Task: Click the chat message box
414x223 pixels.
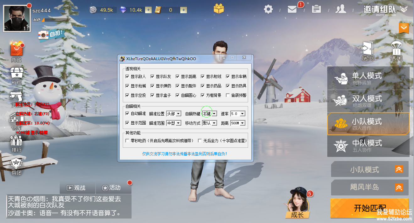Action: (x=69, y=206)
